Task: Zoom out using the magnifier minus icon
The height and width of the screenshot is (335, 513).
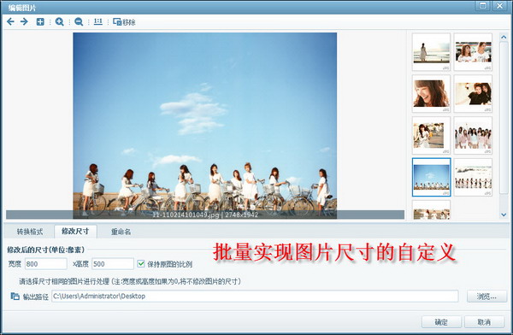Action: [x=79, y=22]
